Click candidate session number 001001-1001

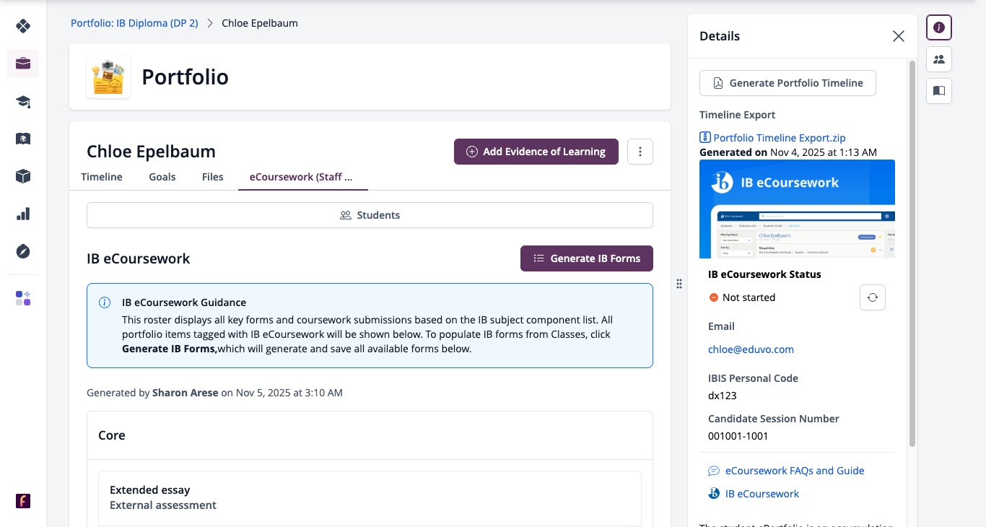[x=738, y=436]
